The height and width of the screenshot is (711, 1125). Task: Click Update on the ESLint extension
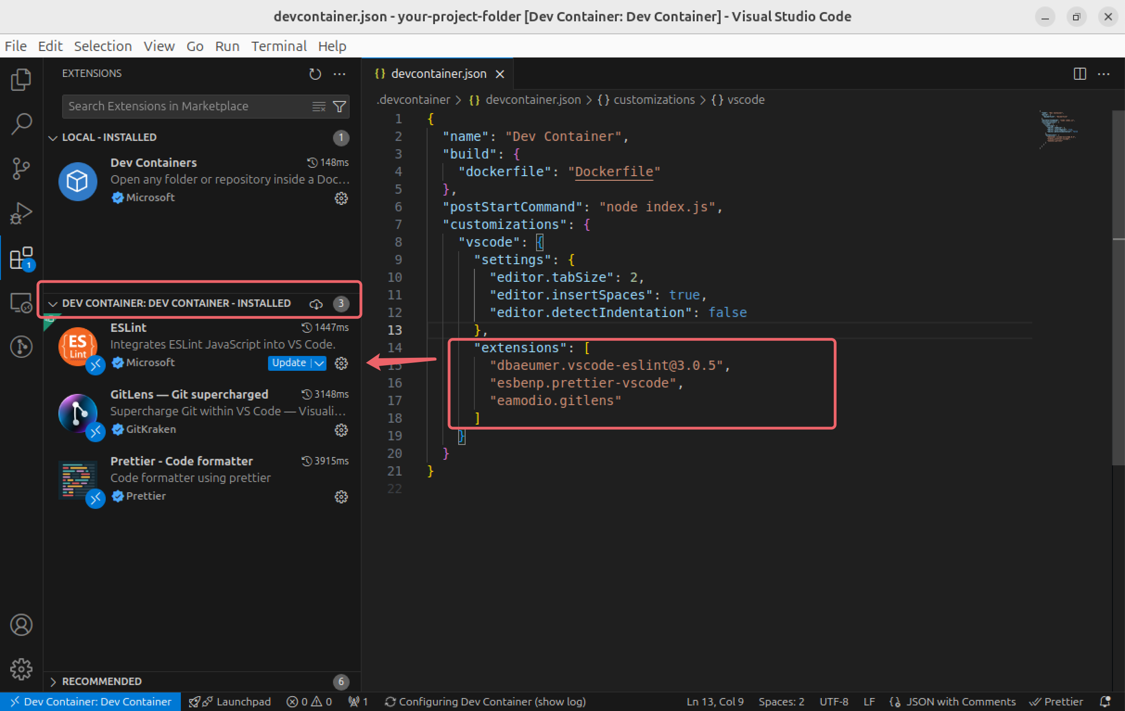[288, 363]
